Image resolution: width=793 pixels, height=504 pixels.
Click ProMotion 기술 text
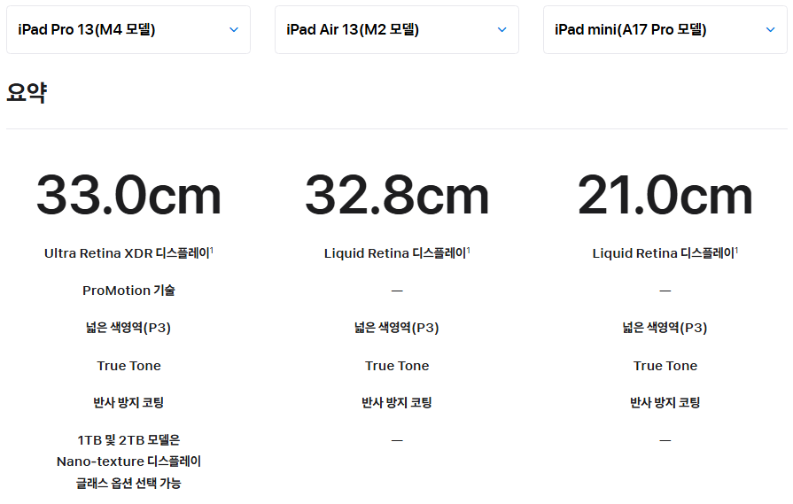pos(128,291)
